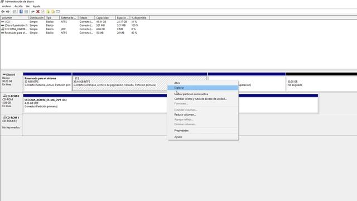
Task: Click the disc icon of CCCOMA_X64FRE row
Action: point(3,29)
